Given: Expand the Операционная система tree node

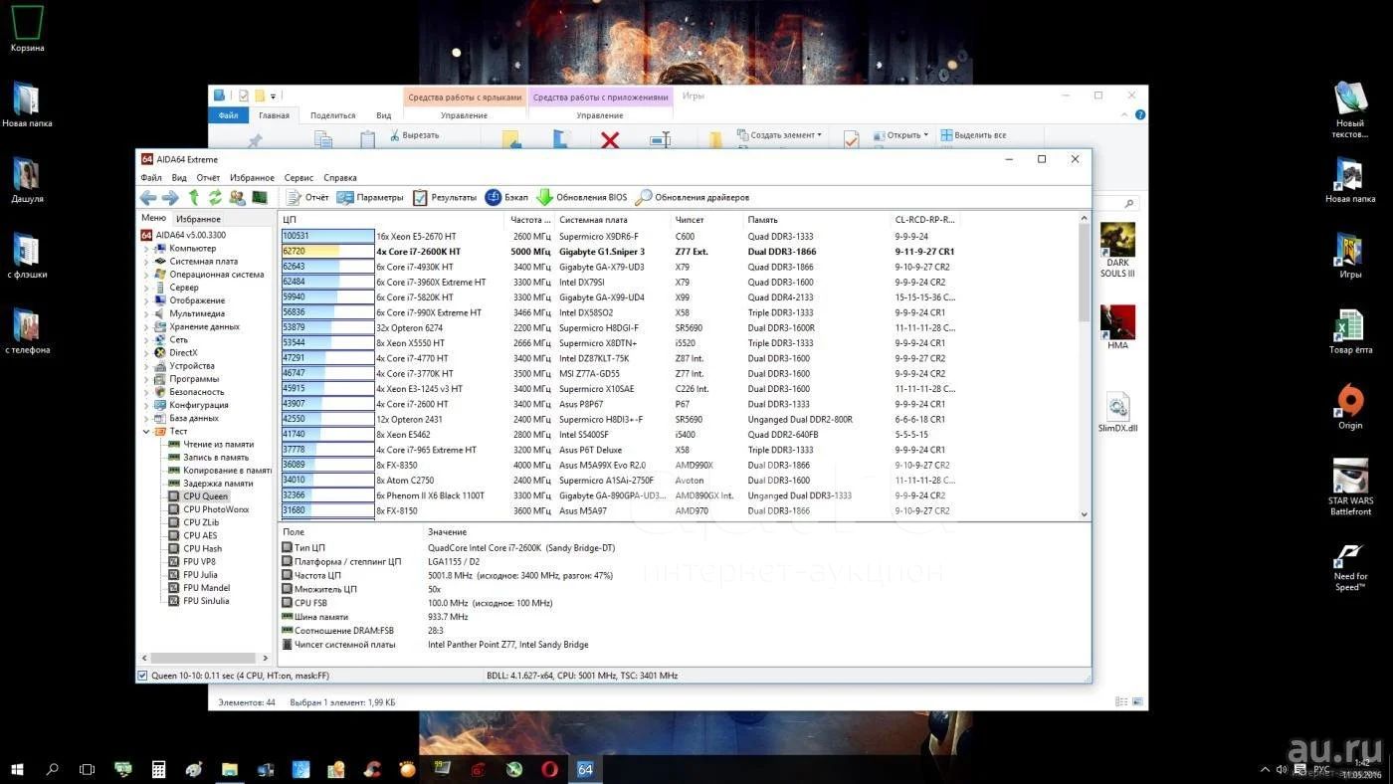Looking at the screenshot, I should (146, 275).
